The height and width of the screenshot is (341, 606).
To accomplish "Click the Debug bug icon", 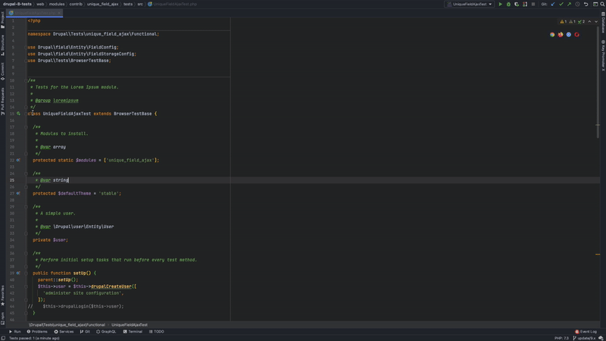I will click(508, 4).
